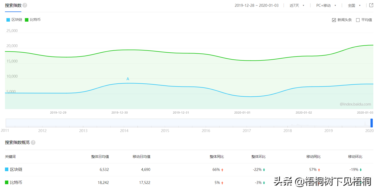Open the 近7天 time range dropdown
The width and height of the screenshot is (377, 192).
(297, 5)
